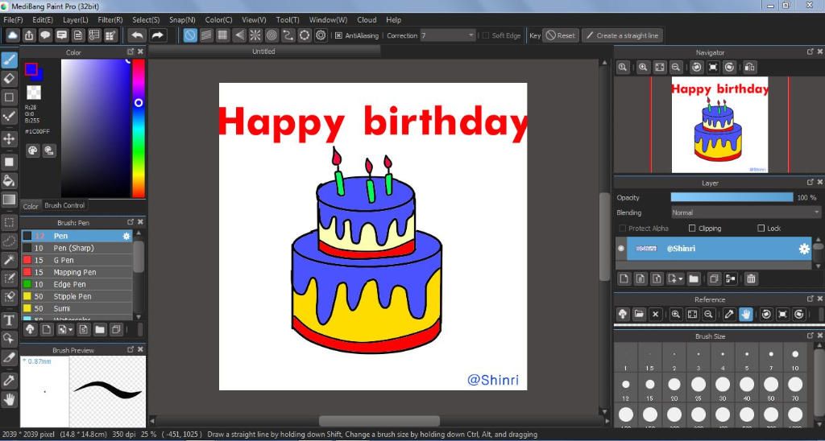Create new layer folder

pos(694,278)
